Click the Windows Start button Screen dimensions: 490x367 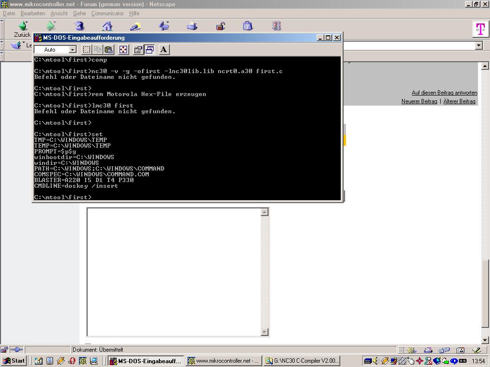coord(14,361)
